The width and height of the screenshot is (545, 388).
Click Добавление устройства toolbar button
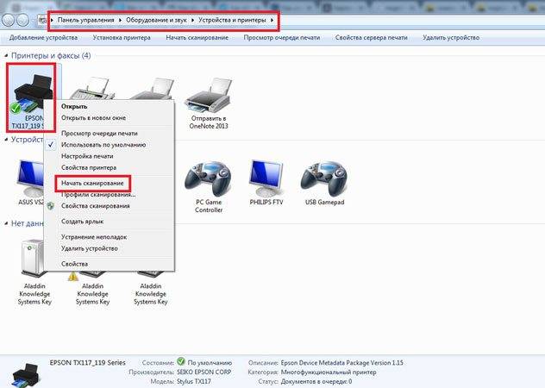pos(43,38)
